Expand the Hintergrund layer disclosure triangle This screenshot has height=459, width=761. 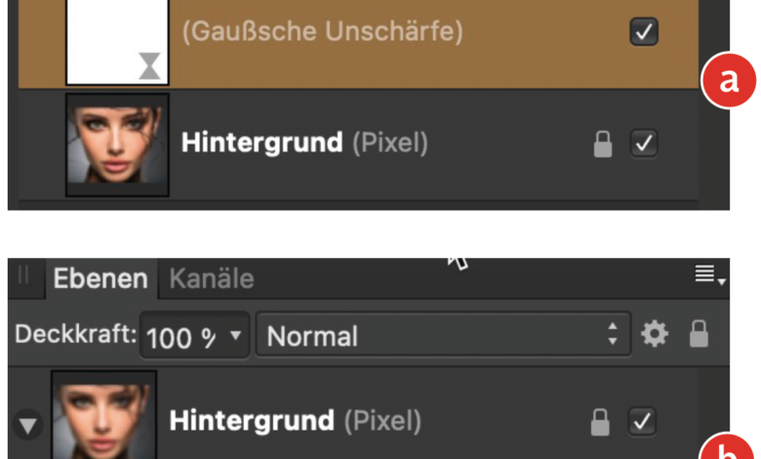(x=29, y=425)
